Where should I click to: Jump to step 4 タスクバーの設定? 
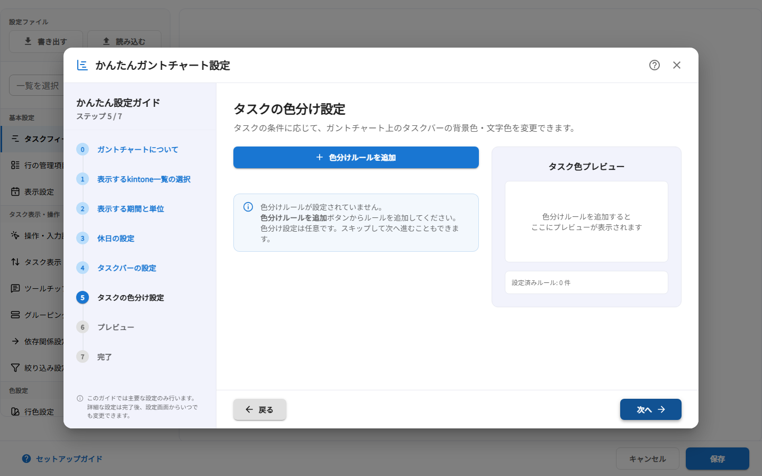click(x=127, y=268)
